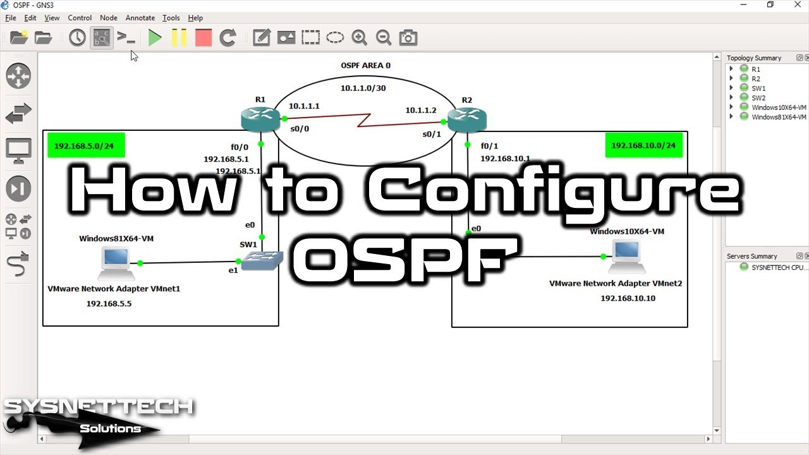This screenshot has width=809, height=455.
Task: Zoom in with the magnifier plus icon
Action: [359, 38]
